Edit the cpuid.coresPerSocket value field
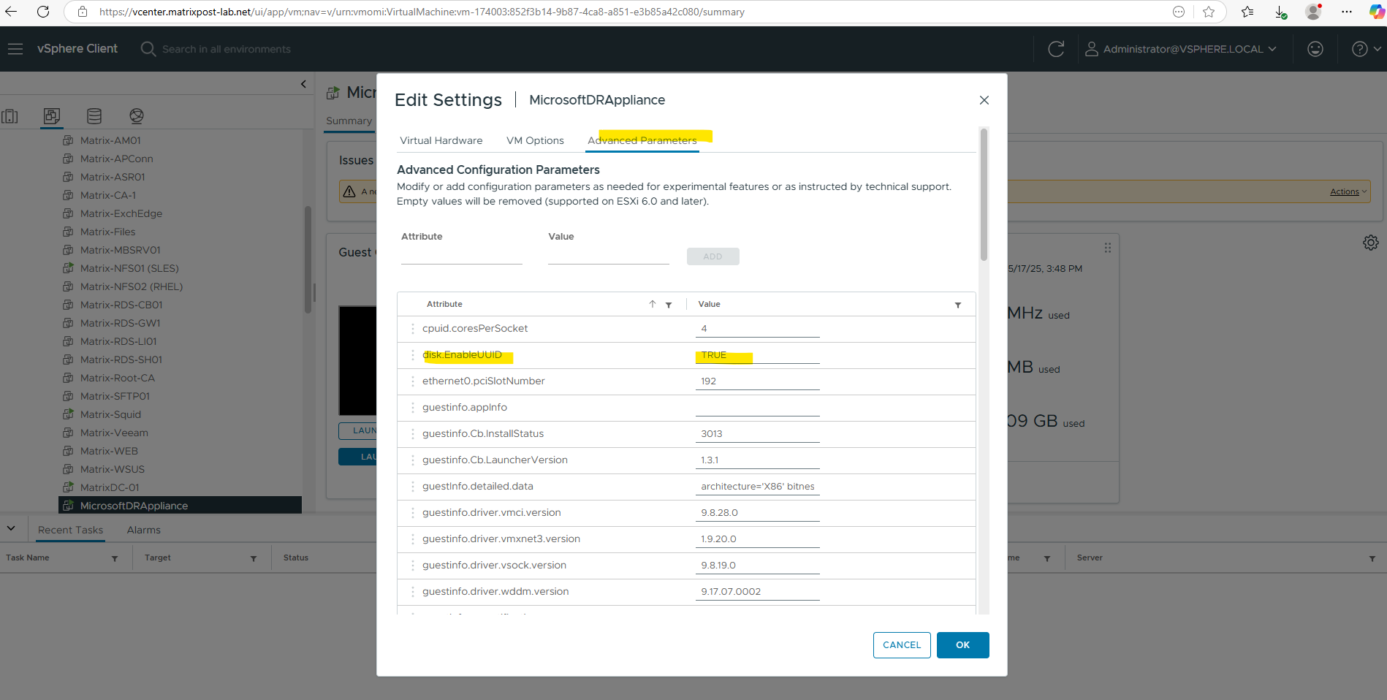 click(x=758, y=329)
